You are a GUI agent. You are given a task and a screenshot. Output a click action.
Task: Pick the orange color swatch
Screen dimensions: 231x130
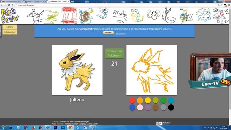(140, 100)
